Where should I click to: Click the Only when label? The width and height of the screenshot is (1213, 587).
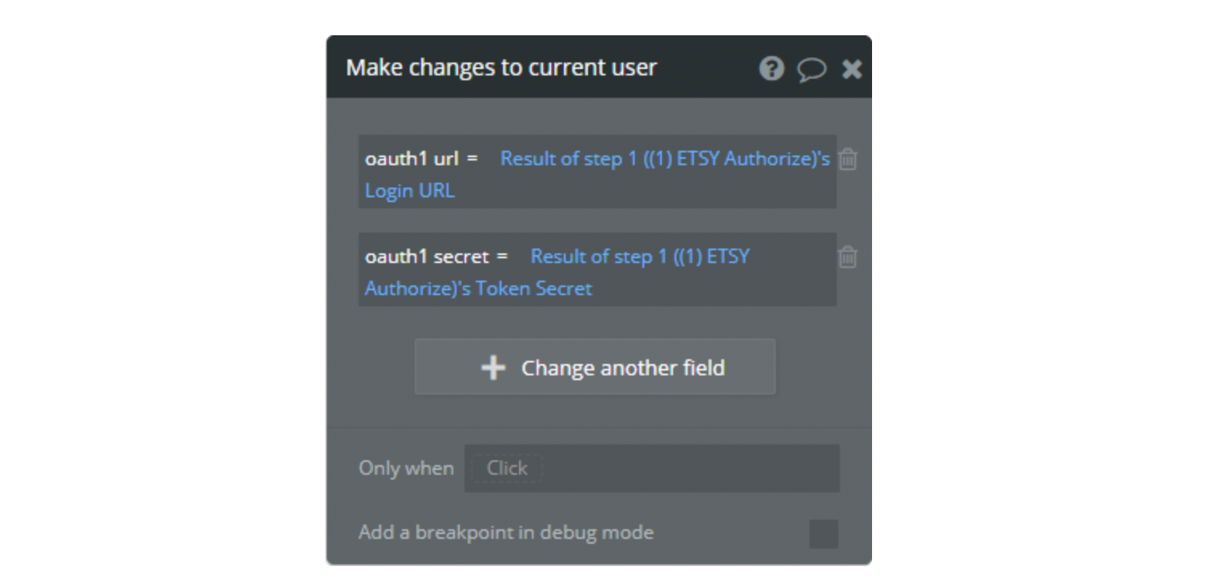pyautogui.click(x=406, y=468)
